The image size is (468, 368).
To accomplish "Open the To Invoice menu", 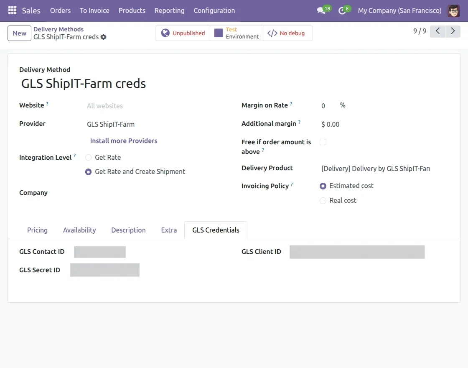I will pyautogui.click(x=94, y=10).
